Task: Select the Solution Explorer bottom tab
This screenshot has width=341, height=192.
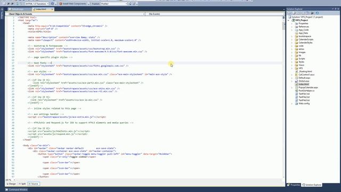Action: click(x=312, y=185)
